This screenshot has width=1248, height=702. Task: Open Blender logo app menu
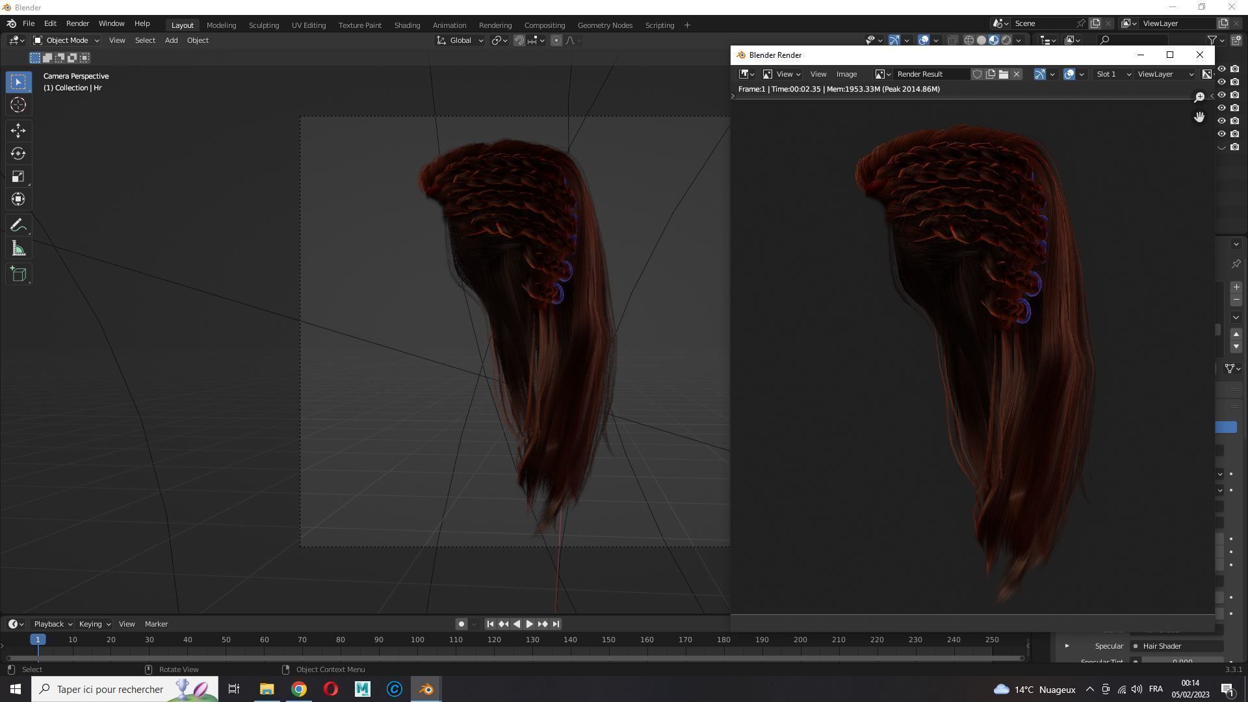(x=11, y=23)
